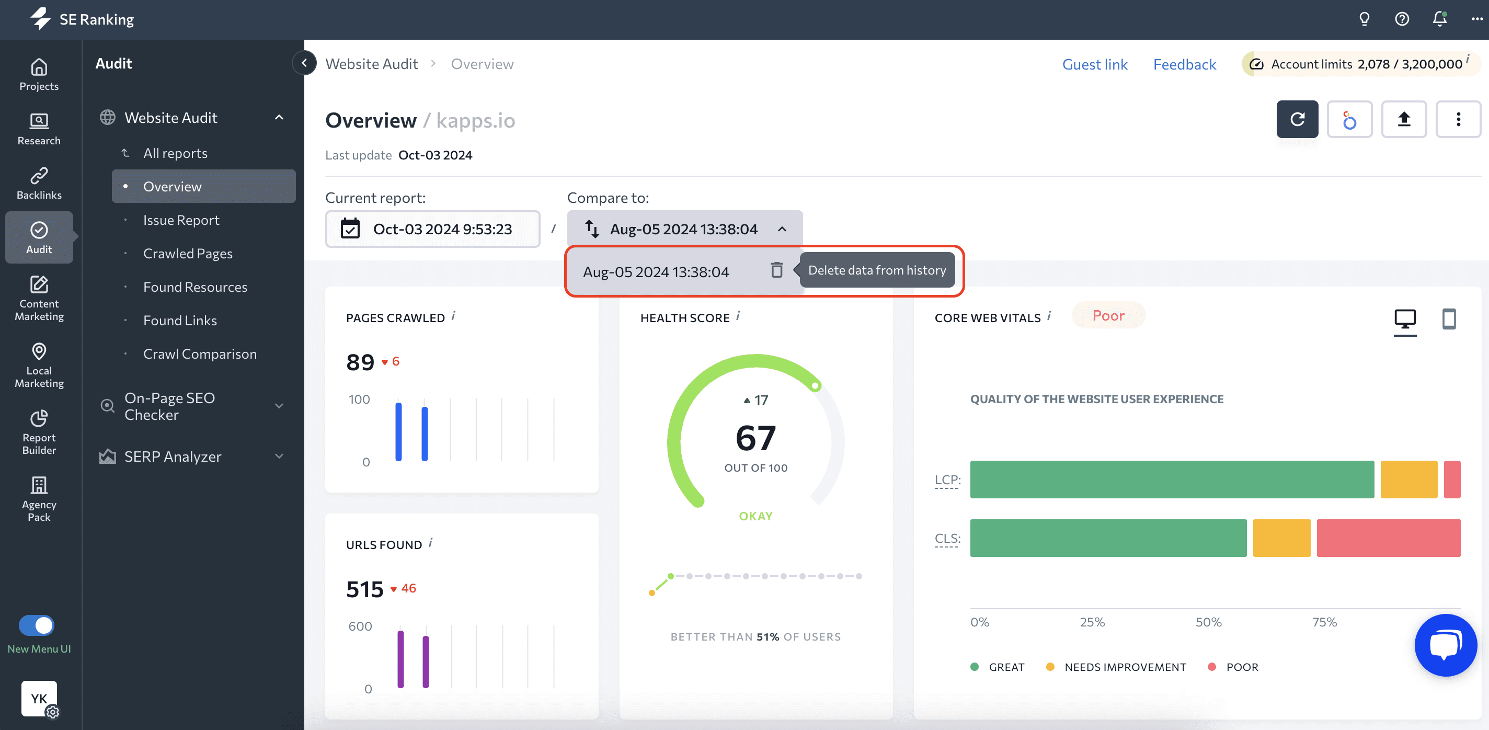Click the Poor vitals status badge

tap(1108, 315)
